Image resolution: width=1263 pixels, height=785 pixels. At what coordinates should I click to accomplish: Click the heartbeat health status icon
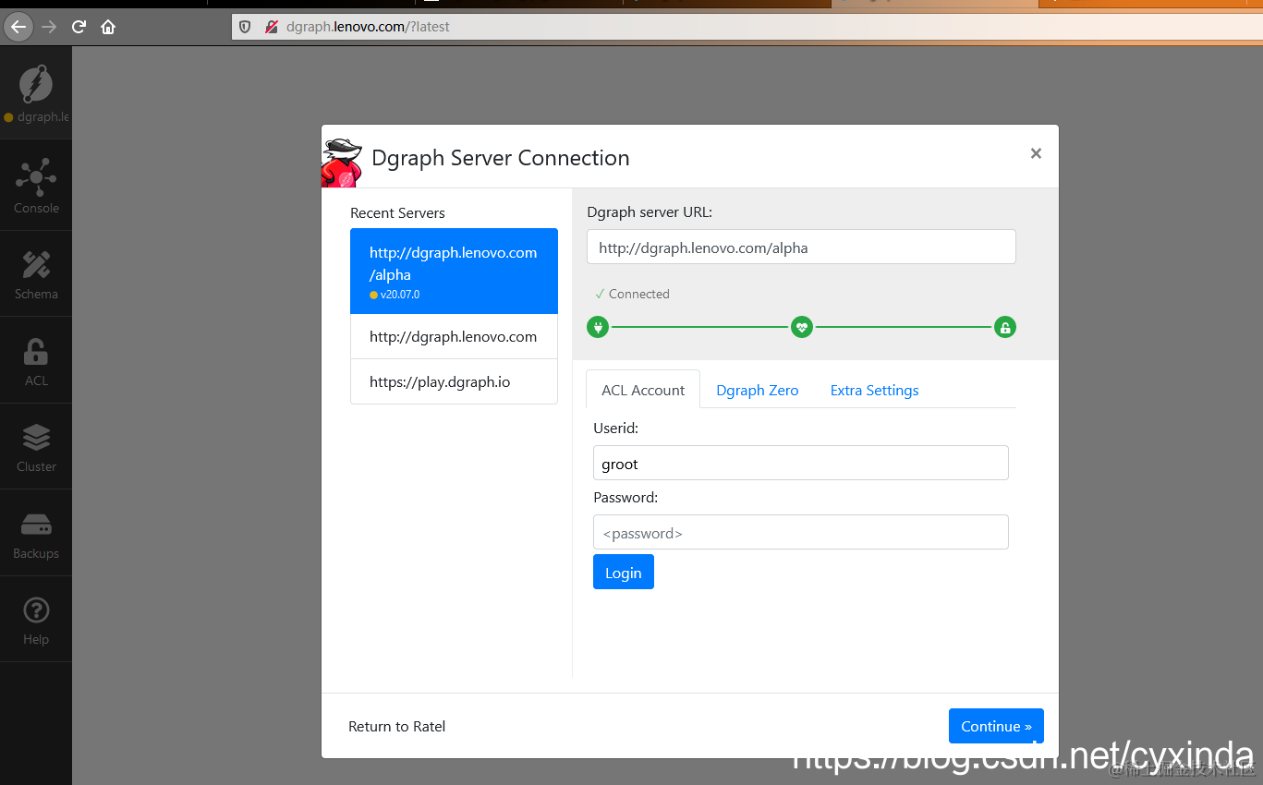(802, 327)
